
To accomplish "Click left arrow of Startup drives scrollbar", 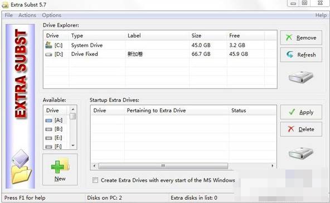I will [94, 166].
